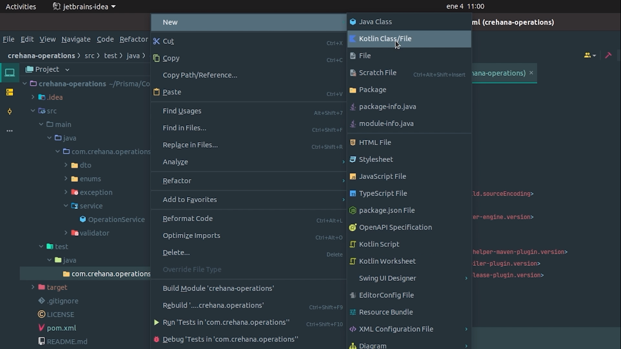This screenshot has height=349, width=621.
Task: Click the Debug tests bug icon
Action: [156, 339]
